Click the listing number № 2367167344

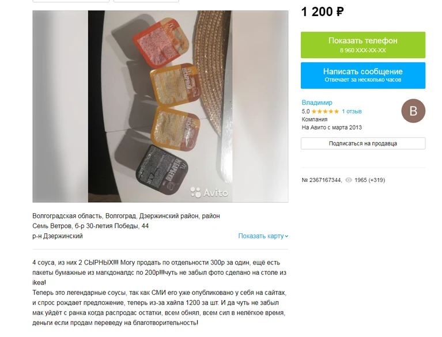click(x=322, y=180)
